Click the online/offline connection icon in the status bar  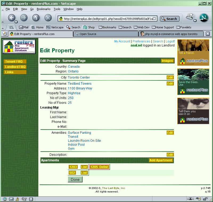click(x=190, y=199)
